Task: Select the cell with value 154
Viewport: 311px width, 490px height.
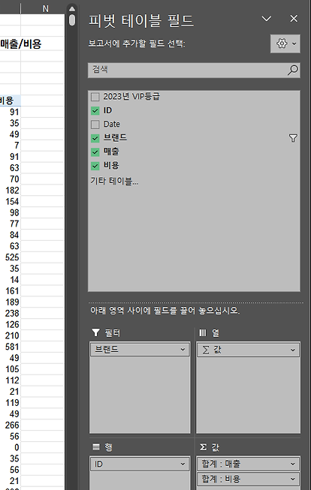Action: (11, 202)
